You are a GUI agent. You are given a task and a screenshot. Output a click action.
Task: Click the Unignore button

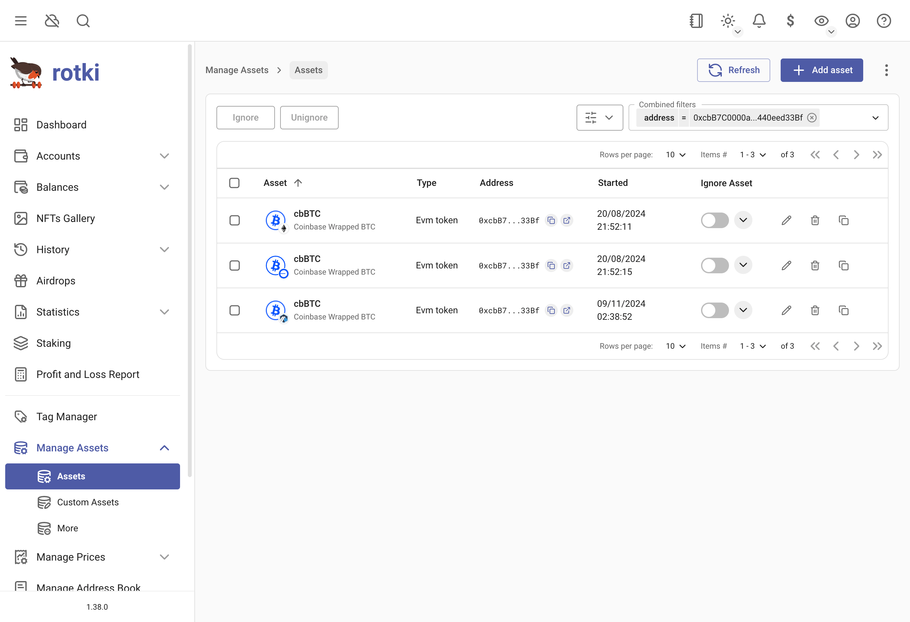pyautogui.click(x=309, y=117)
